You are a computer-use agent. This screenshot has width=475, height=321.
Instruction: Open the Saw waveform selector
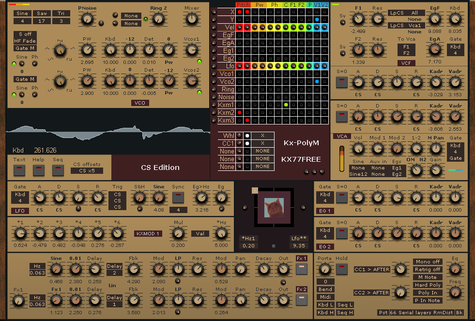[x=42, y=14]
